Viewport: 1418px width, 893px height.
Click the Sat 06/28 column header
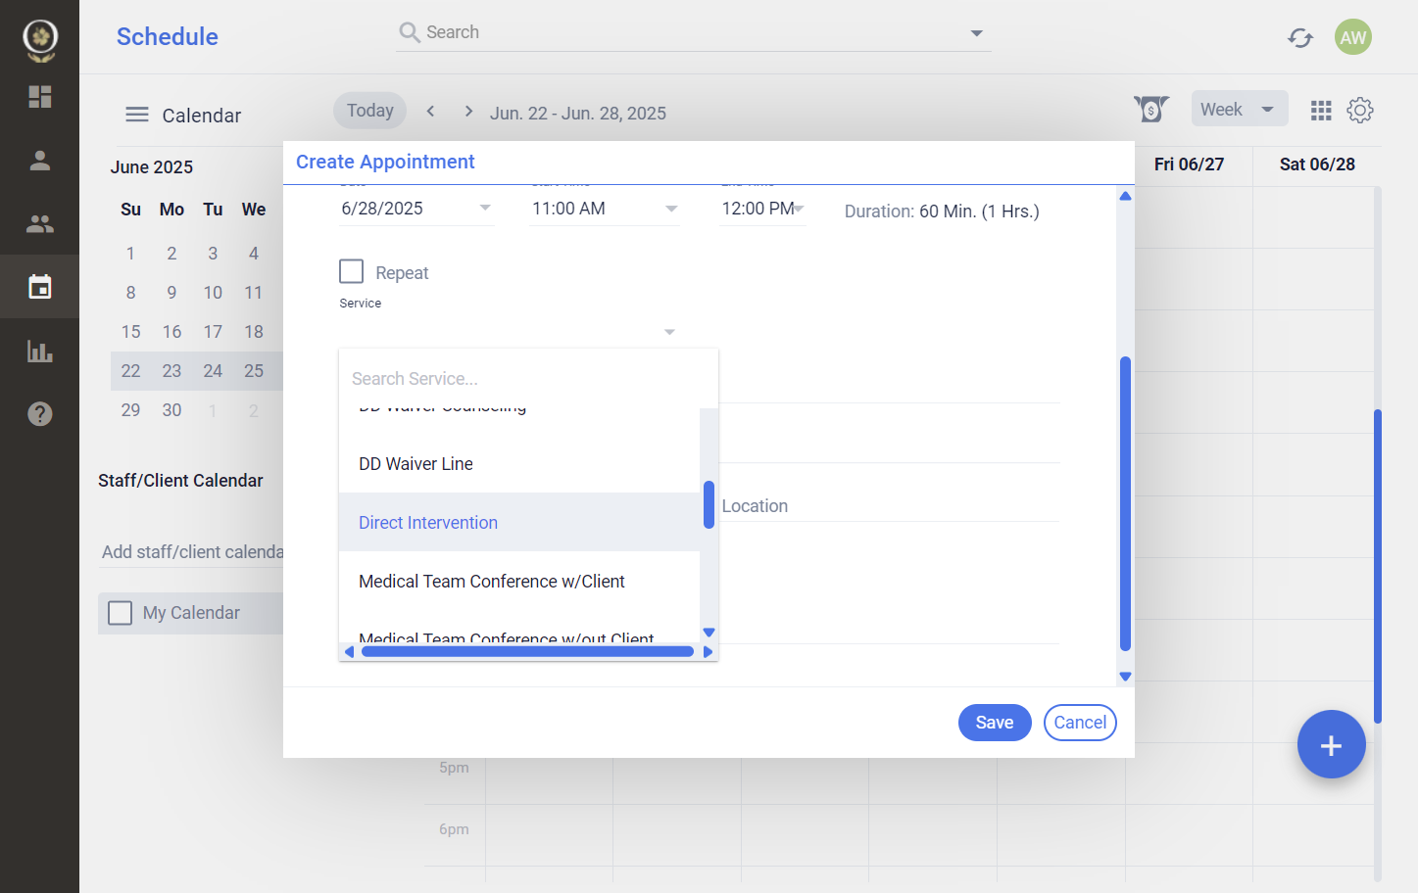(x=1317, y=164)
